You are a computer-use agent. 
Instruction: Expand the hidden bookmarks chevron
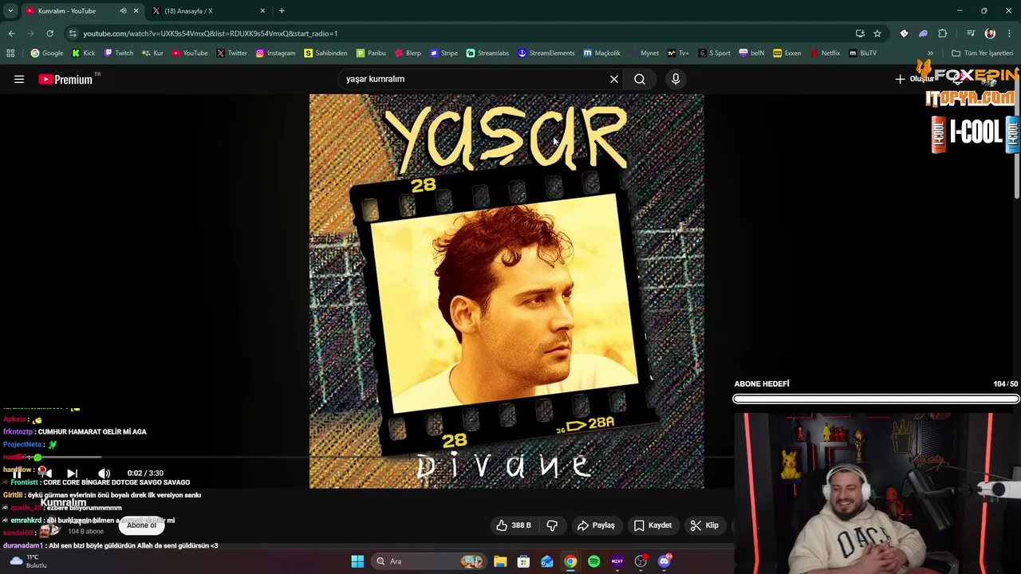[x=930, y=53]
